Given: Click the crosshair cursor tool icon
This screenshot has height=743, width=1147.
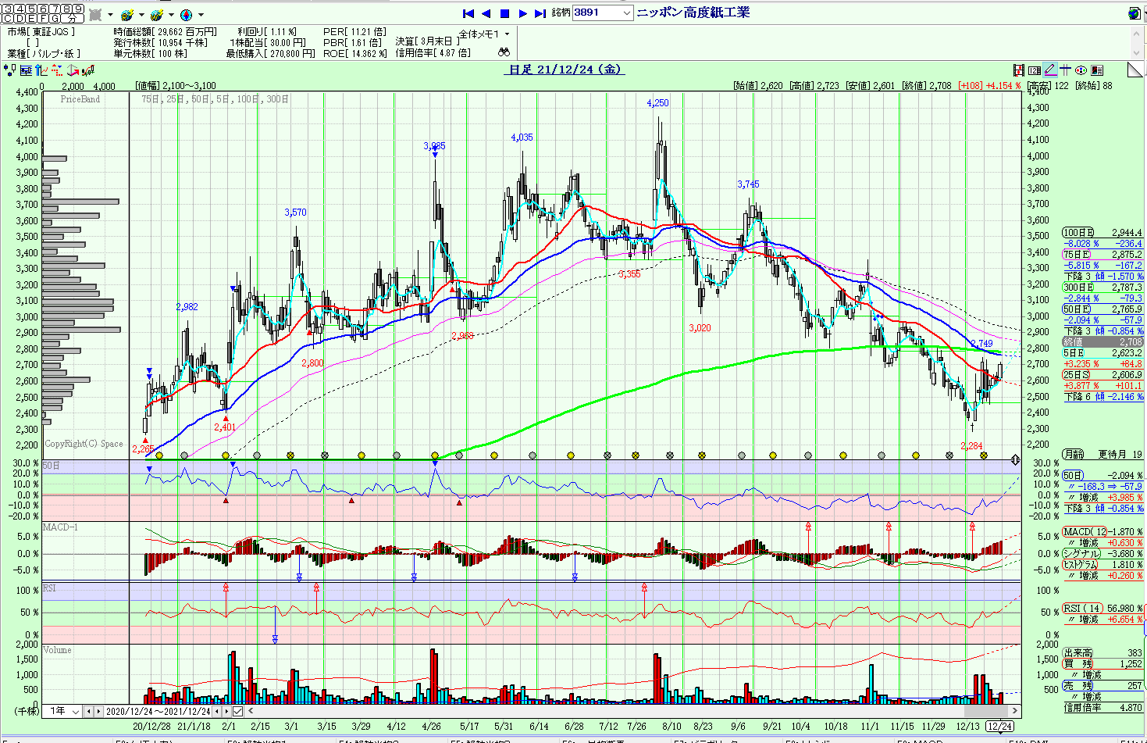Looking at the screenshot, I should (1066, 70).
